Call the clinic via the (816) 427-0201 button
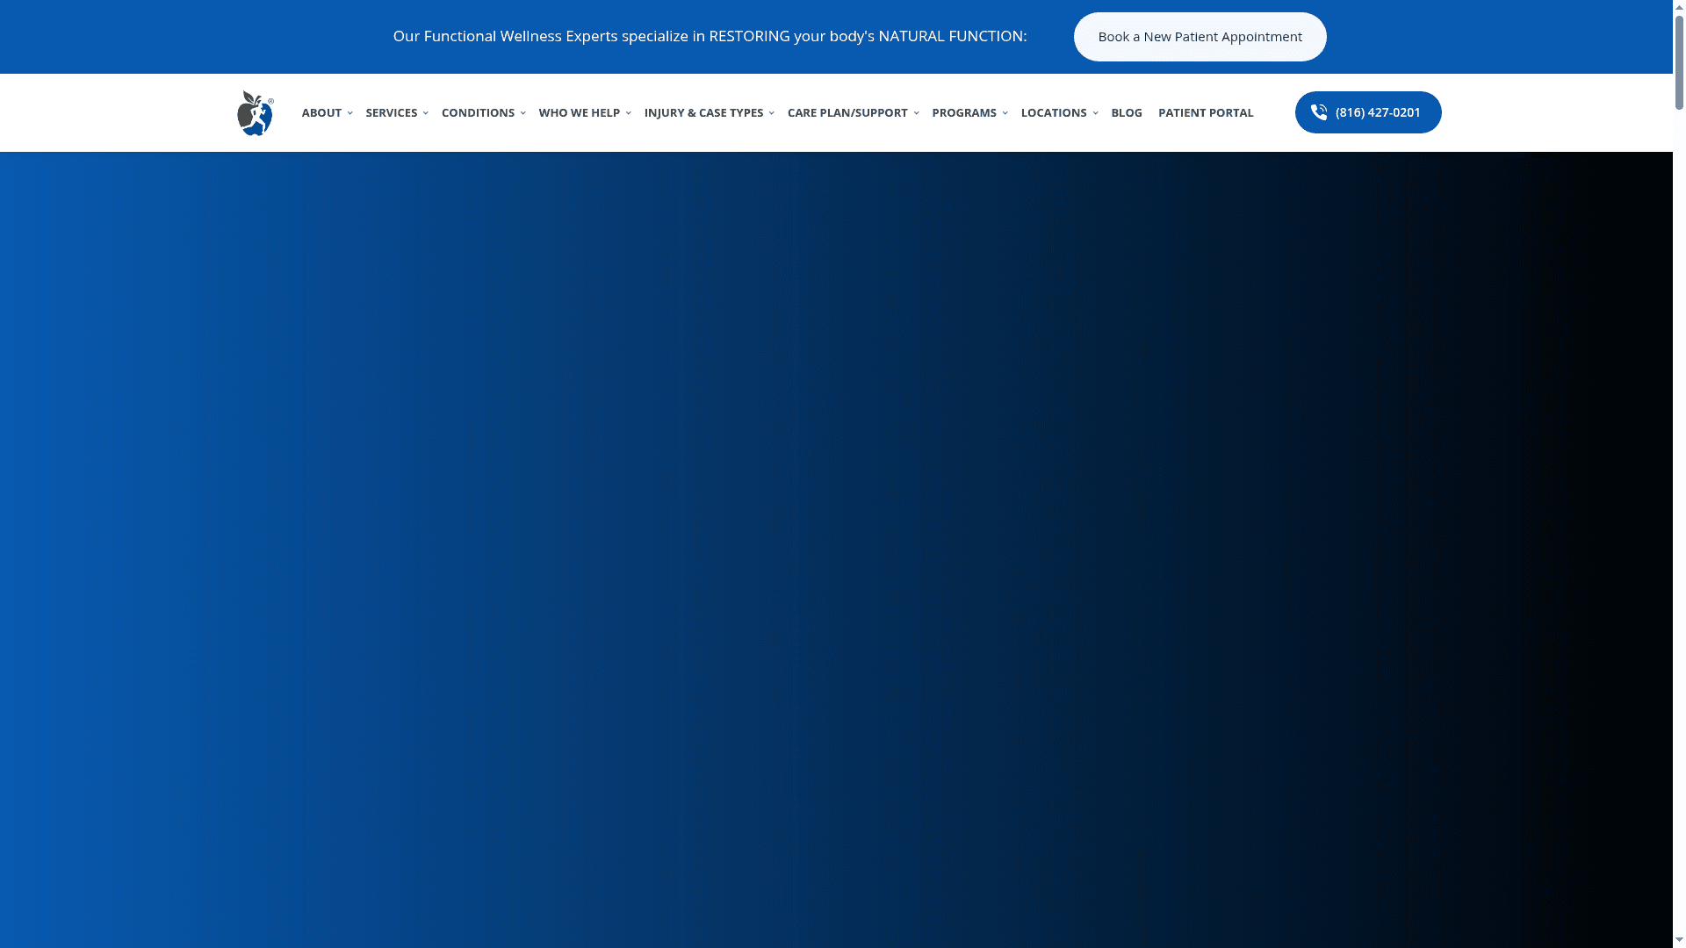Image resolution: width=1686 pixels, height=948 pixels. click(1368, 112)
